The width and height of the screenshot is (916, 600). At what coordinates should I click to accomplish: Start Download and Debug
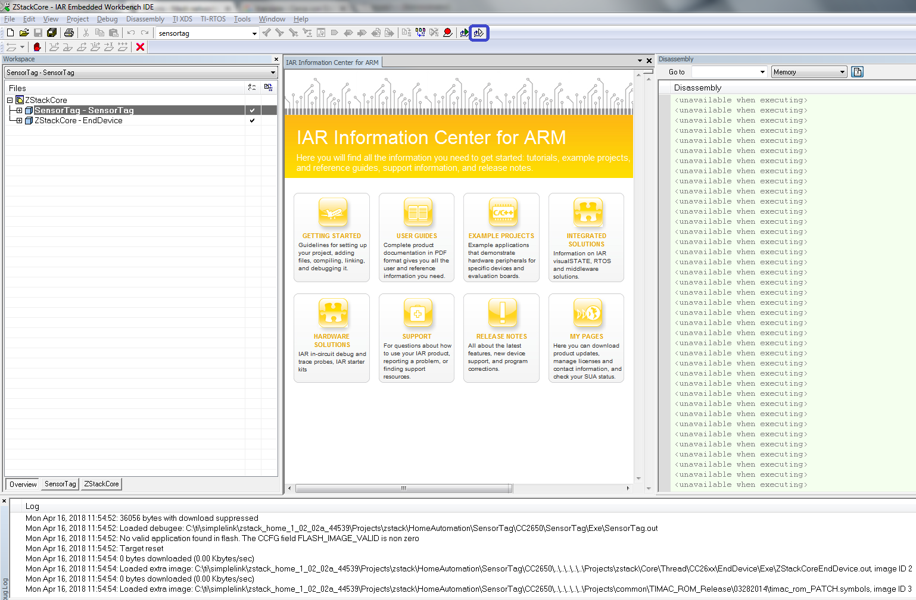[464, 33]
